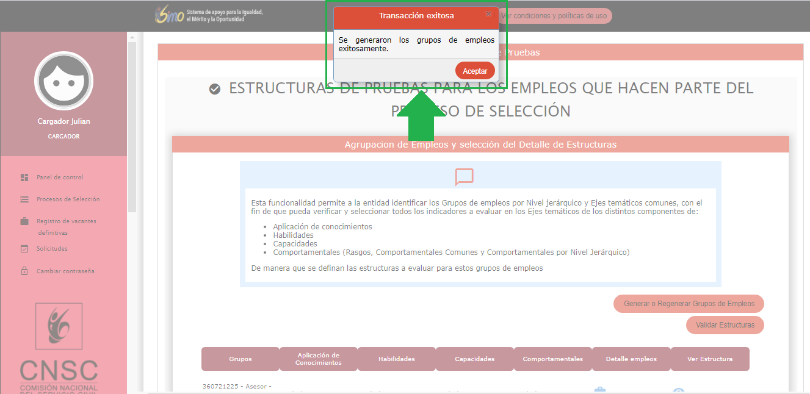Select the Detalle empleos column header
The image size is (810, 394).
pyautogui.click(x=631, y=359)
